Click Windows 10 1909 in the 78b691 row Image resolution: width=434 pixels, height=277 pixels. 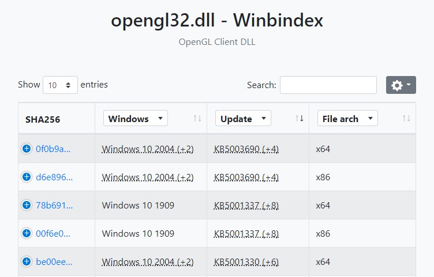point(138,205)
